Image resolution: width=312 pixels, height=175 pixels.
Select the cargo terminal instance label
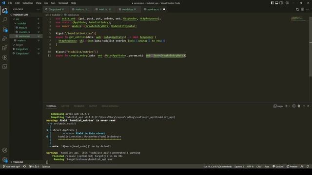[278, 106]
